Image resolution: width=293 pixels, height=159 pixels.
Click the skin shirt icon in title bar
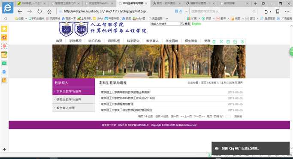pos(263,3)
